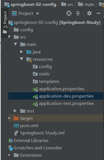Click the static folder icon
Viewport: 104px width, 160px height.
click(35, 74)
